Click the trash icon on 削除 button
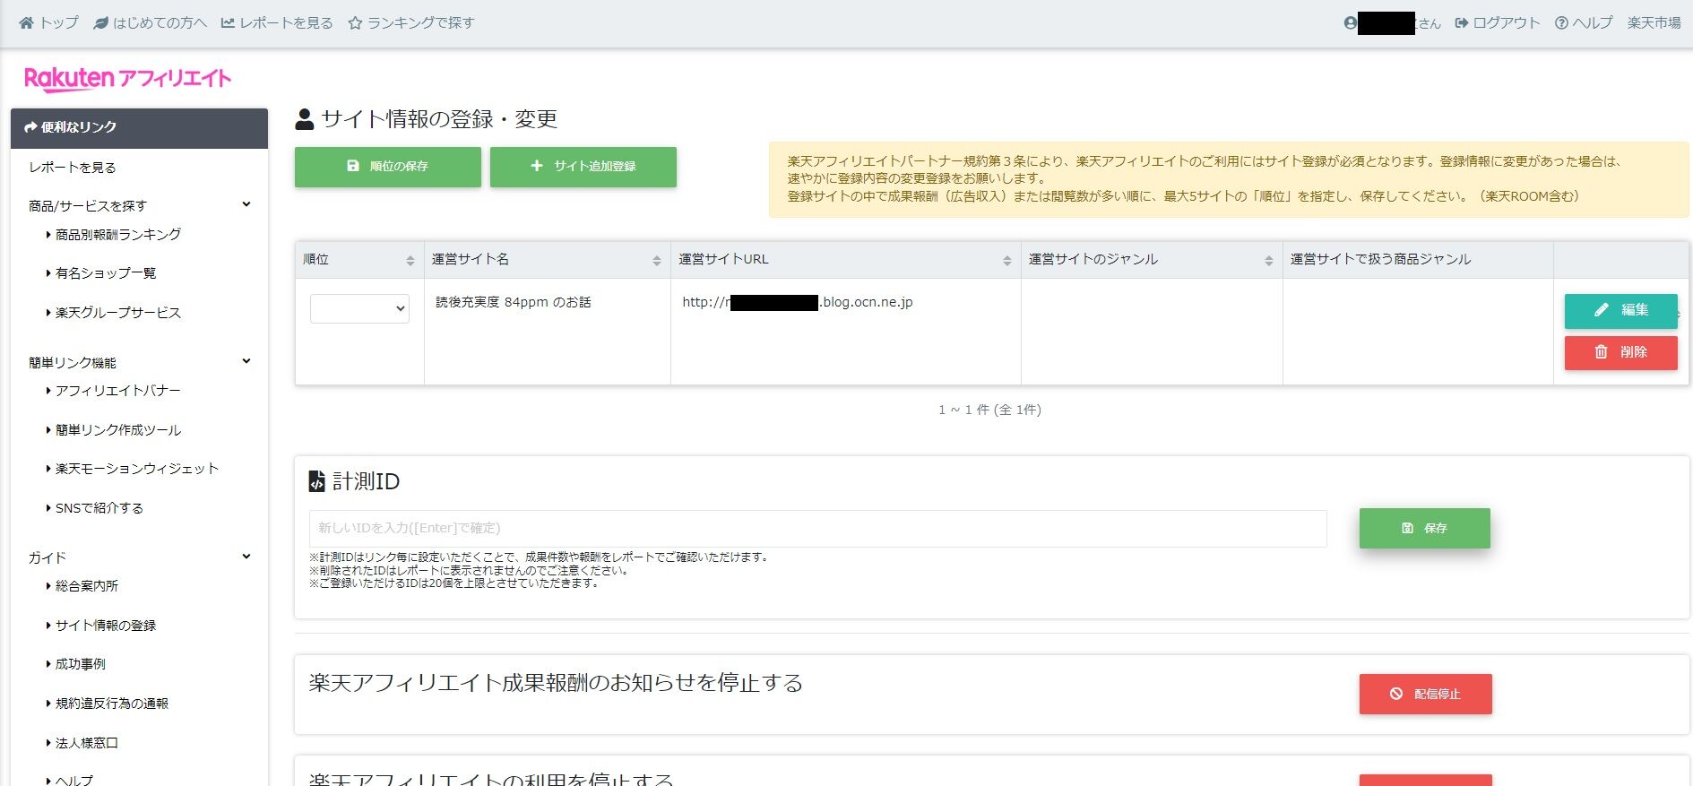The height and width of the screenshot is (786, 1693). click(x=1601, y=352)
